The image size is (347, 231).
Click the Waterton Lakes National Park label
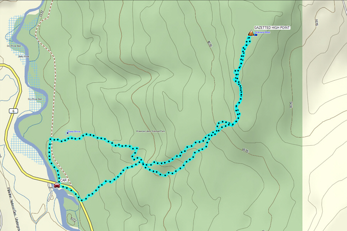pyautogui.click(x=150, y=131)
